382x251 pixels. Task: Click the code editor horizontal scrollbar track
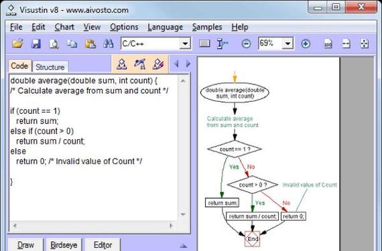pos(93,226)
